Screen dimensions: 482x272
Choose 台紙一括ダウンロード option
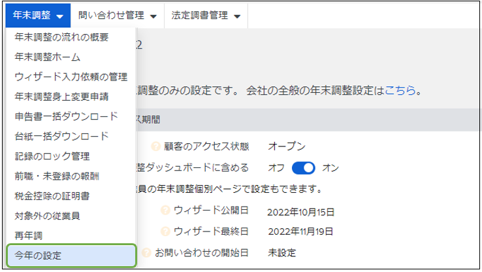pos(61,136)
